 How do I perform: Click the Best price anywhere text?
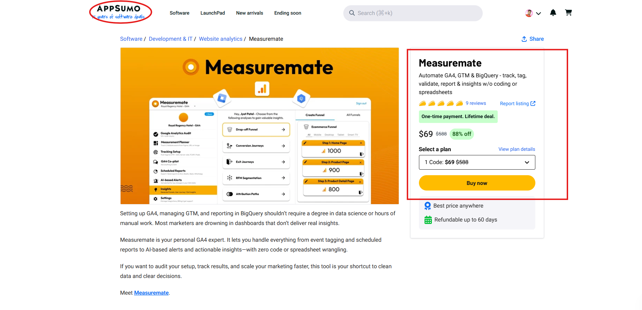point(458,206)
